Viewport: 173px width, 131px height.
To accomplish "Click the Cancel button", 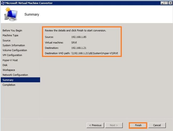I will (157, 125).
